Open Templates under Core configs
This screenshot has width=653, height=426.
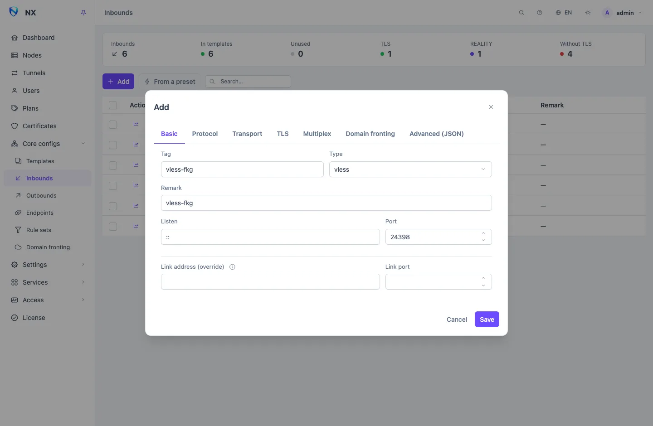pos(48,161)
